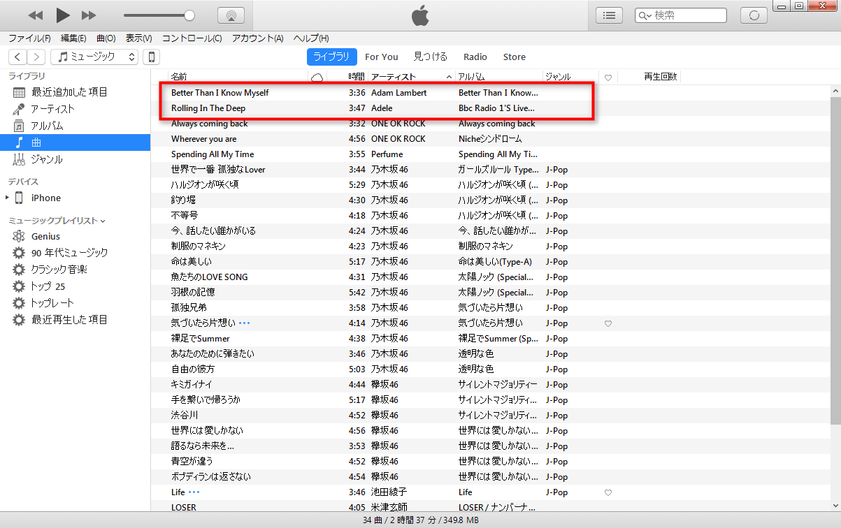Screen dimensions: 841x528
Task: Open more options dots for Life song
Action: 194,492
